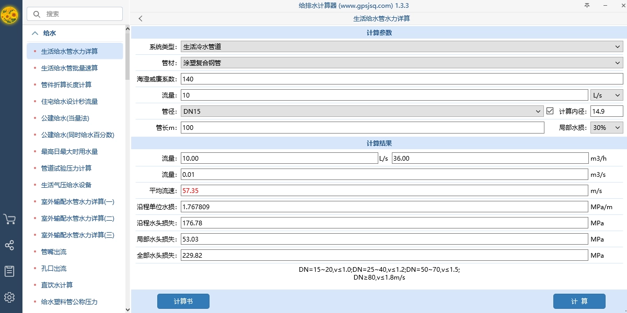Switch to 管道试验压力计算 page

point(66,168)
